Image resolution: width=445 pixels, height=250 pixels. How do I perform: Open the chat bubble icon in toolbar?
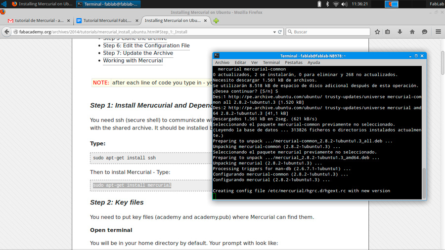click(425, 32)
